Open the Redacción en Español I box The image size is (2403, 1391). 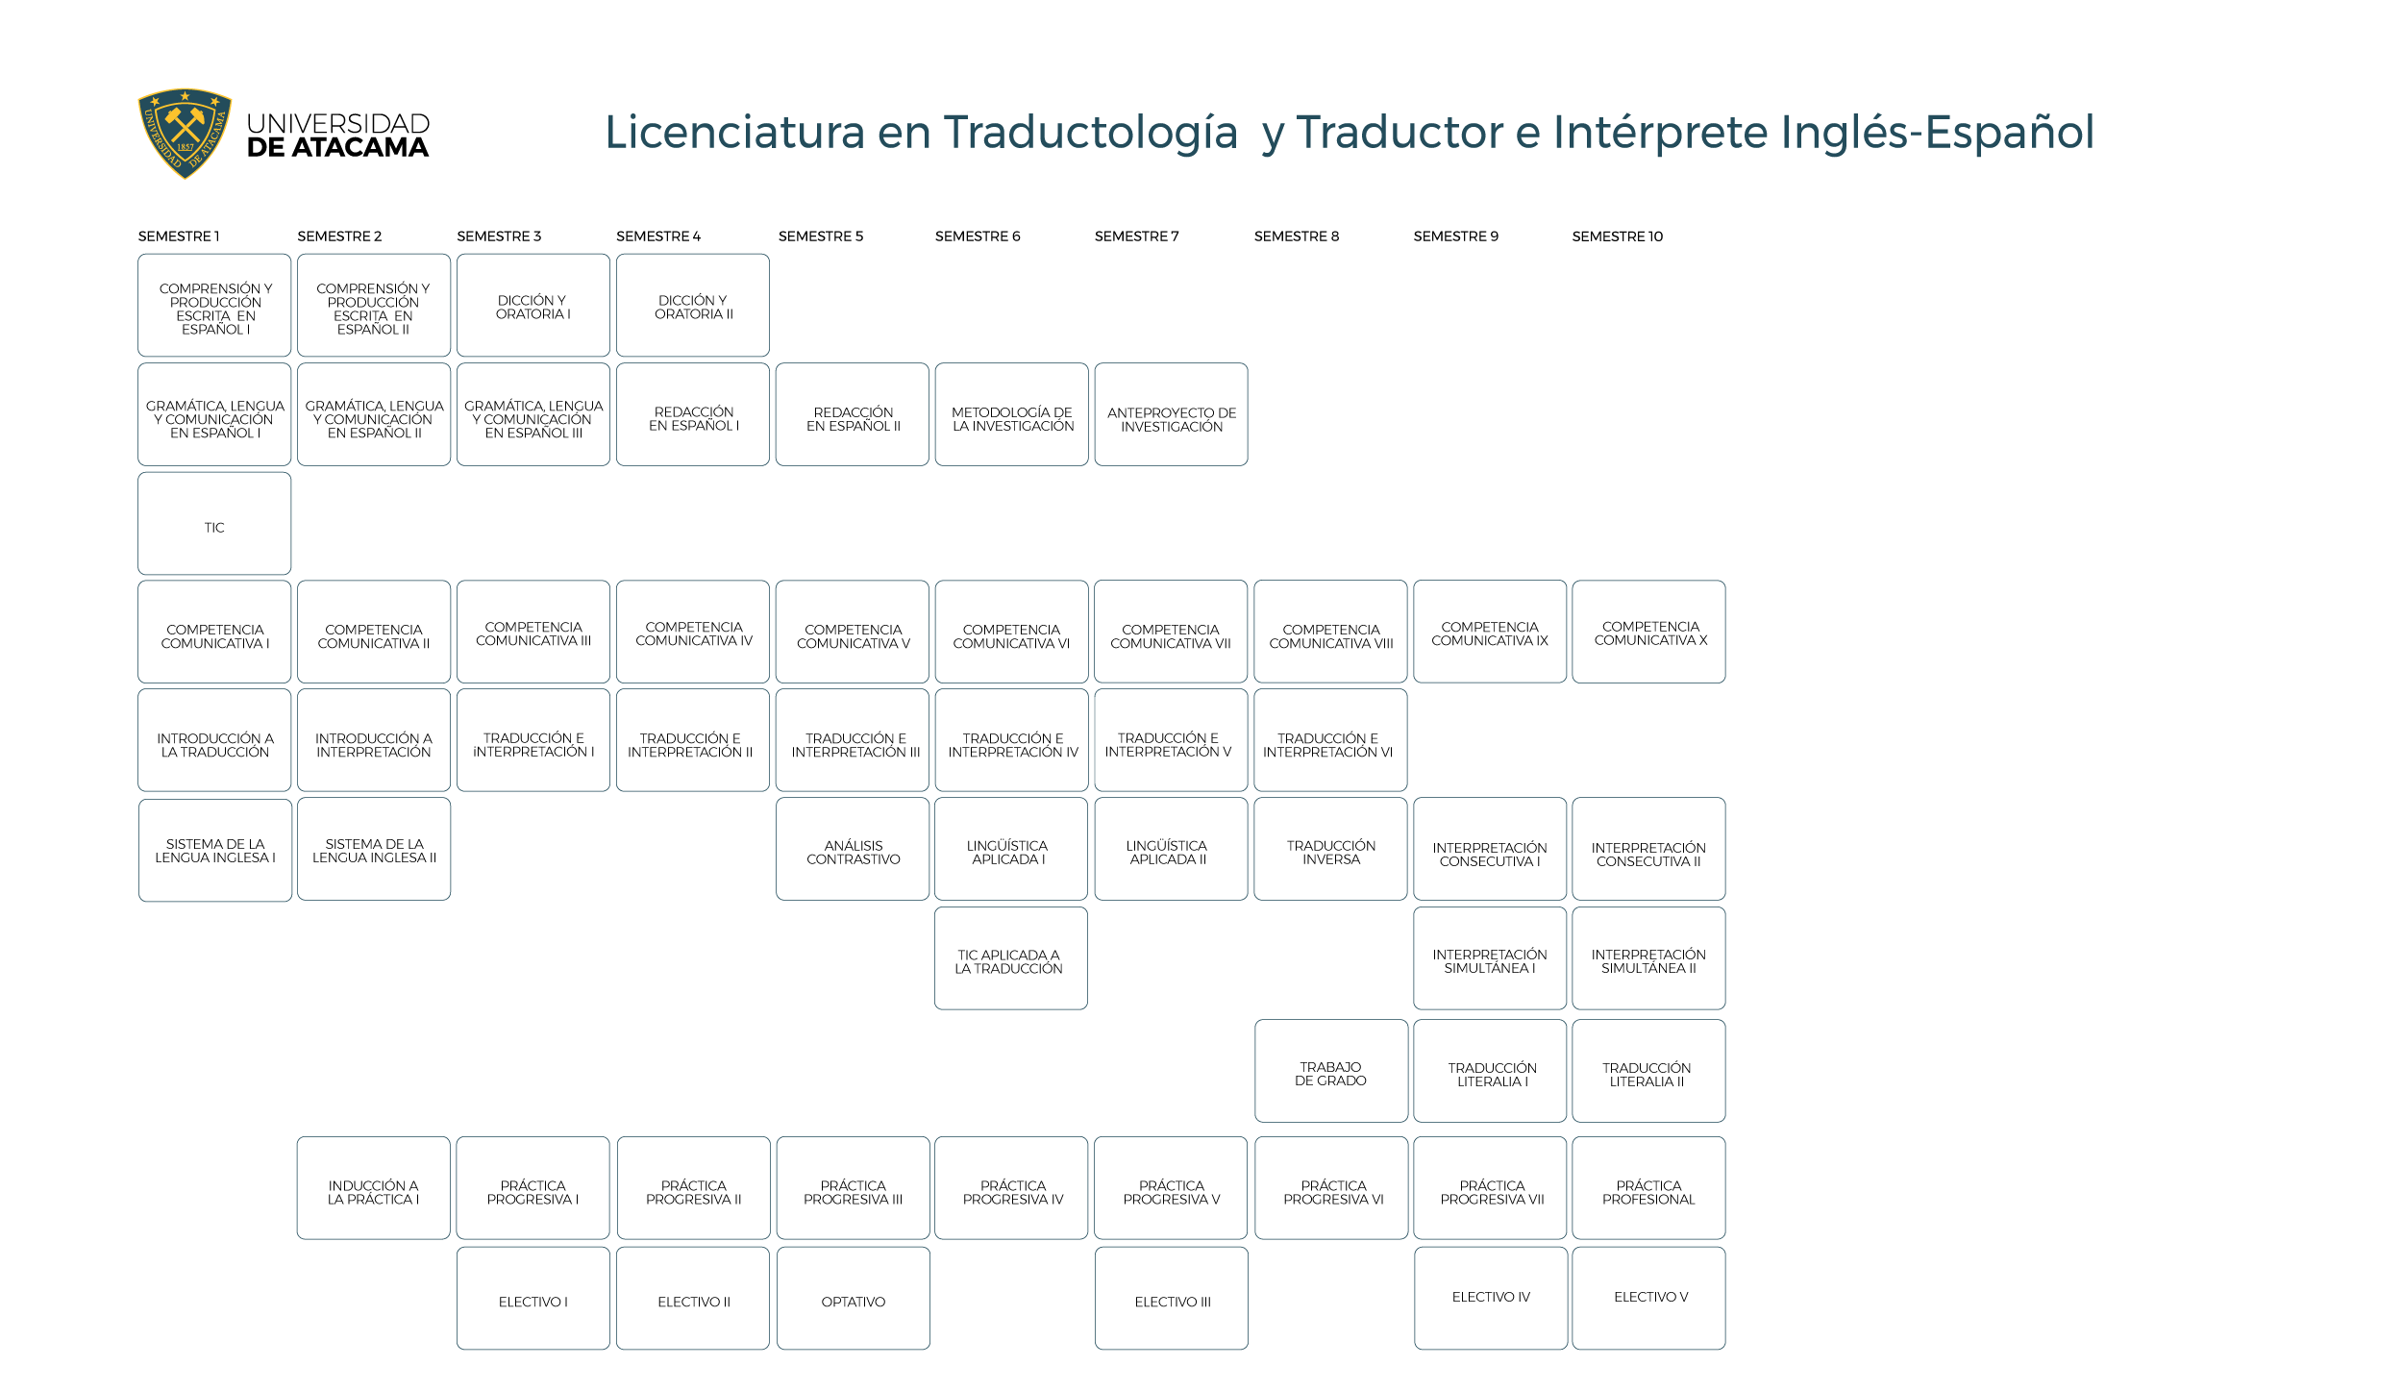pyautogui.click(x=693, y=414)
